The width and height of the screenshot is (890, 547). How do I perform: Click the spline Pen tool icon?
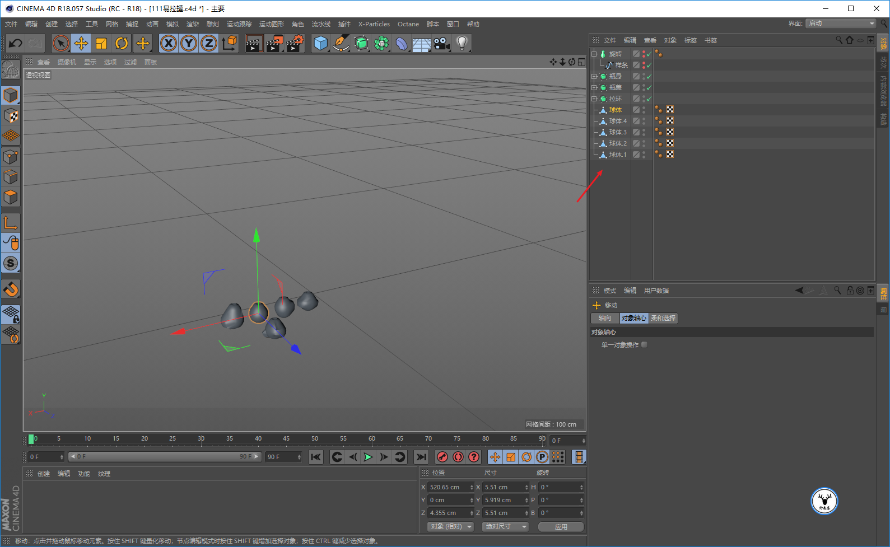tap(341, 43)
